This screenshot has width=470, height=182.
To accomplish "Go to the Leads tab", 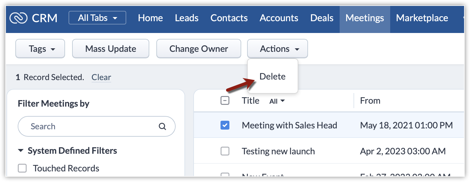I will (187, 18).
